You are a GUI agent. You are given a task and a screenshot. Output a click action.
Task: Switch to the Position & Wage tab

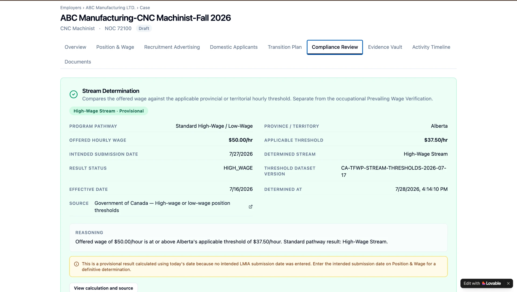pyautogui.click(x=115, y=47)
